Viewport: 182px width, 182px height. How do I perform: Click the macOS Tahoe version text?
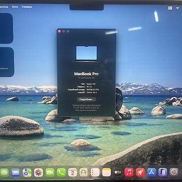point(91,92)
